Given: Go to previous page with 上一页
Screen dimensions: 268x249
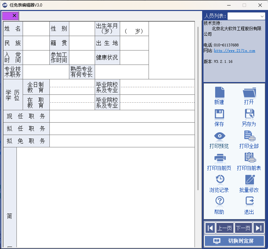Looking at the screenshot, I should 224,228.
